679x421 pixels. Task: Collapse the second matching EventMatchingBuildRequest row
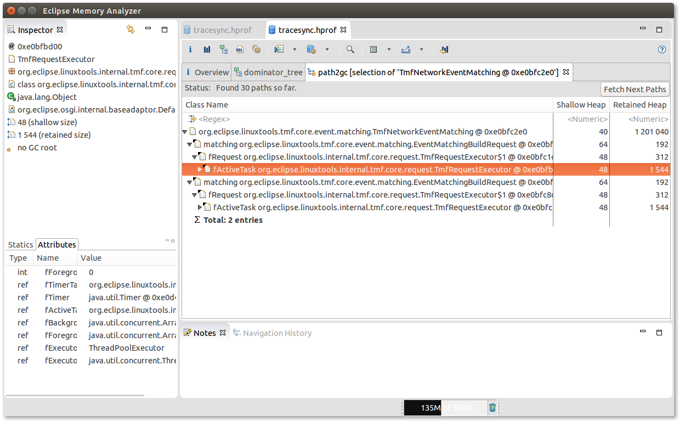pyautogui.click(x=190, y=182)
